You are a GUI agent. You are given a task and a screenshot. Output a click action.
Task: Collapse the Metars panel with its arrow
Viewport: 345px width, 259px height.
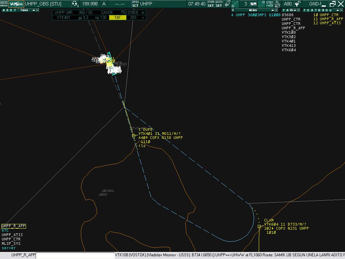(x=273, y=10)
